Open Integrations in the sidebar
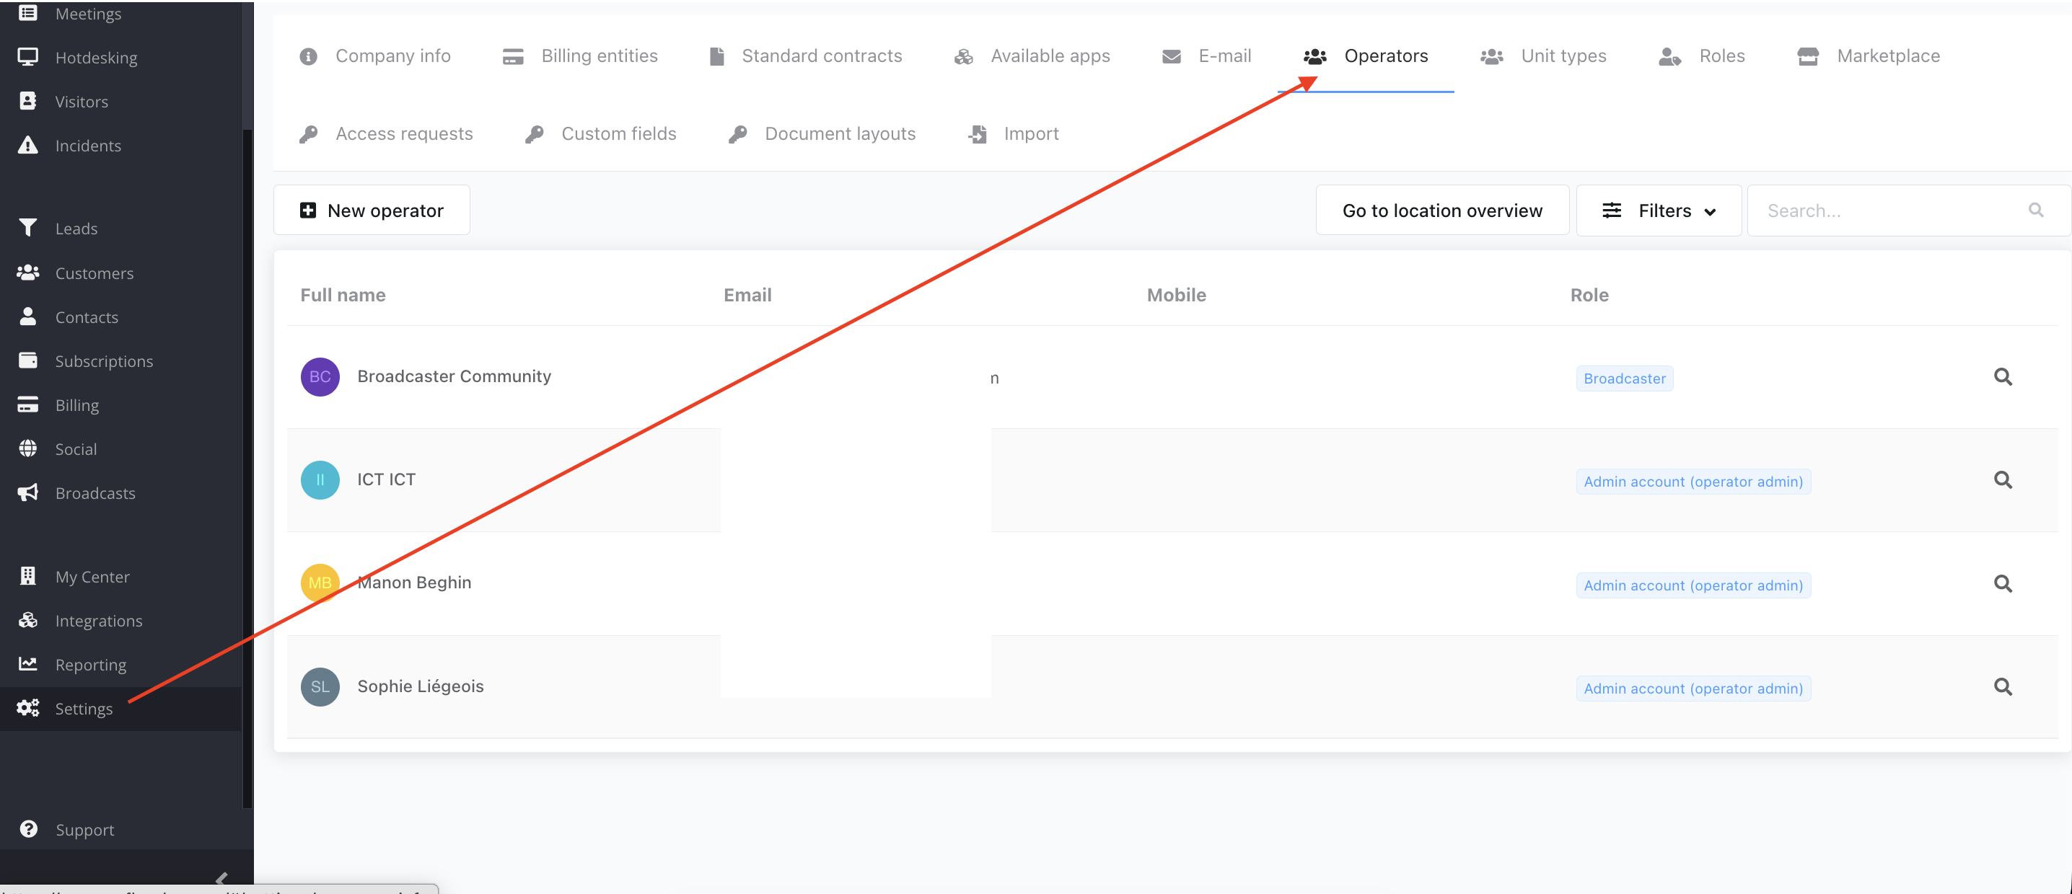Screen dimensions: 2072x894 click(x=98, y=621)
